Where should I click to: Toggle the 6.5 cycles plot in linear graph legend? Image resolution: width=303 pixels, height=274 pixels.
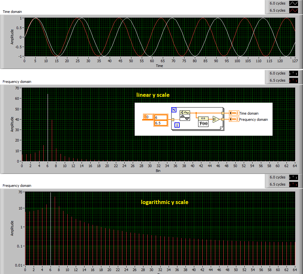[278, 80]
